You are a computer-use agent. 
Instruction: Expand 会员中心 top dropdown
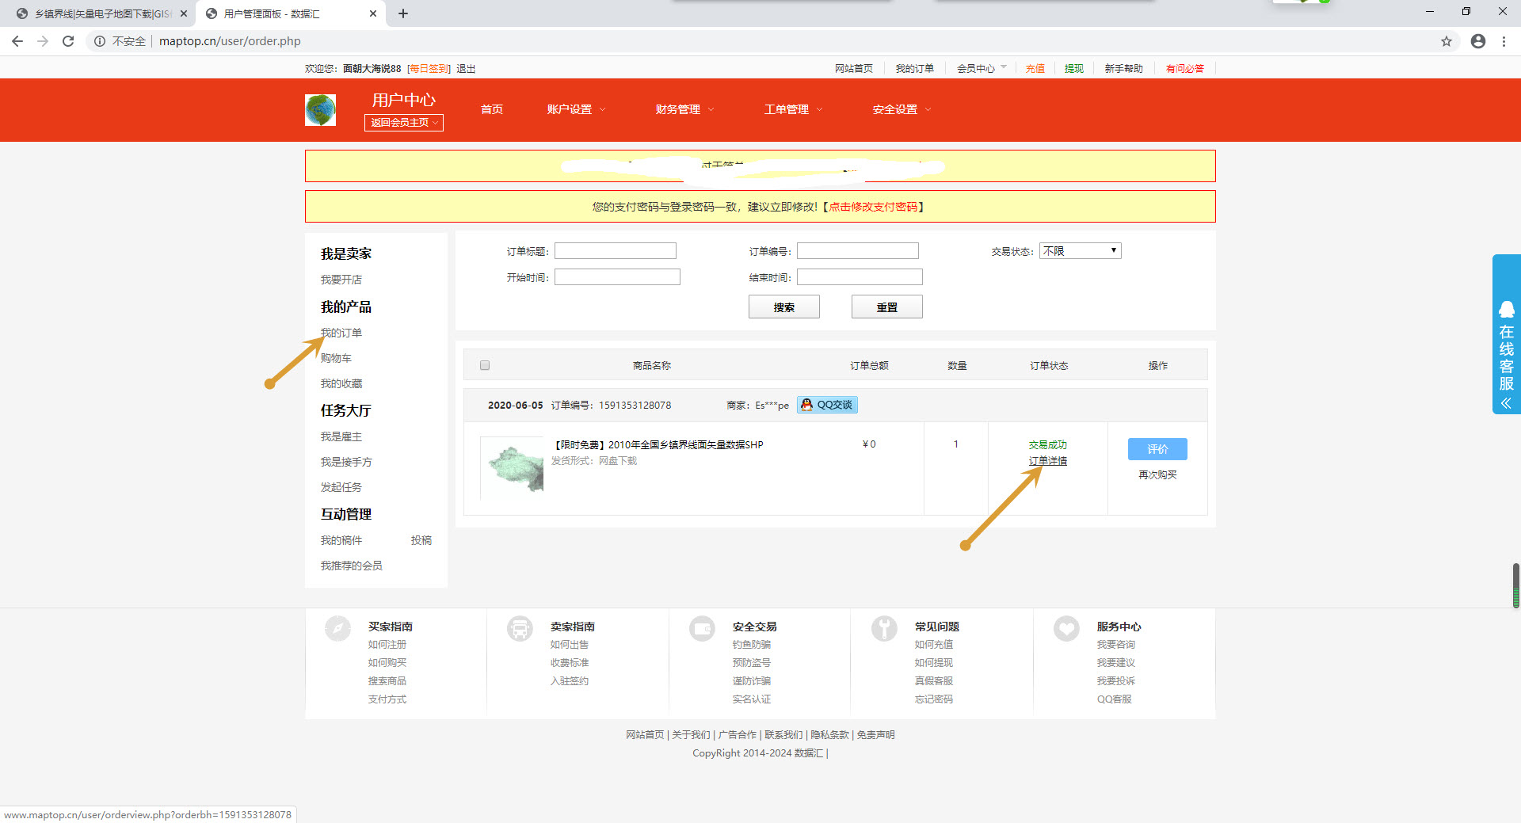982,69
